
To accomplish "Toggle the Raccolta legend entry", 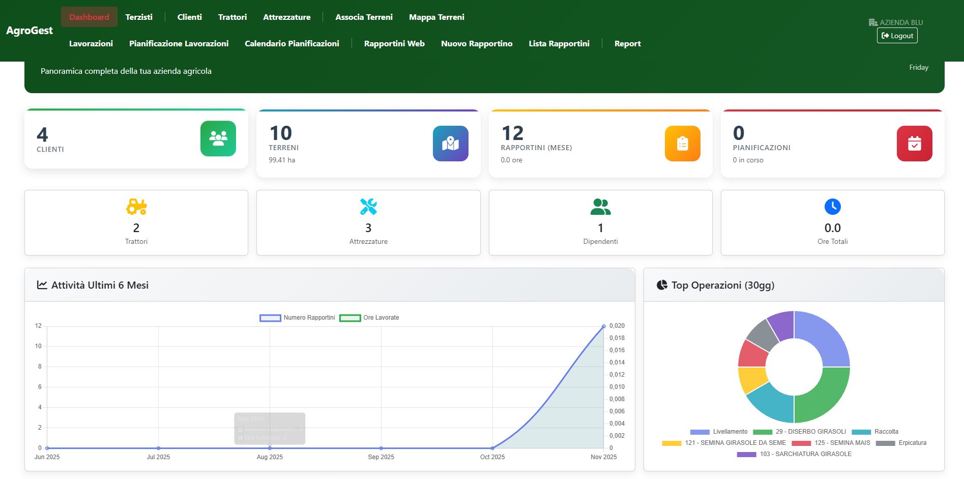I will coord(875,432).
